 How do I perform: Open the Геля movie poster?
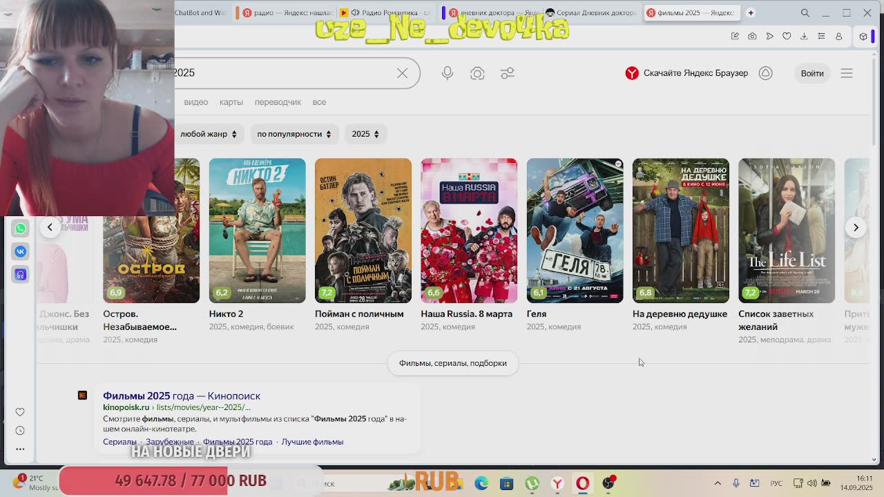[575, 231]
